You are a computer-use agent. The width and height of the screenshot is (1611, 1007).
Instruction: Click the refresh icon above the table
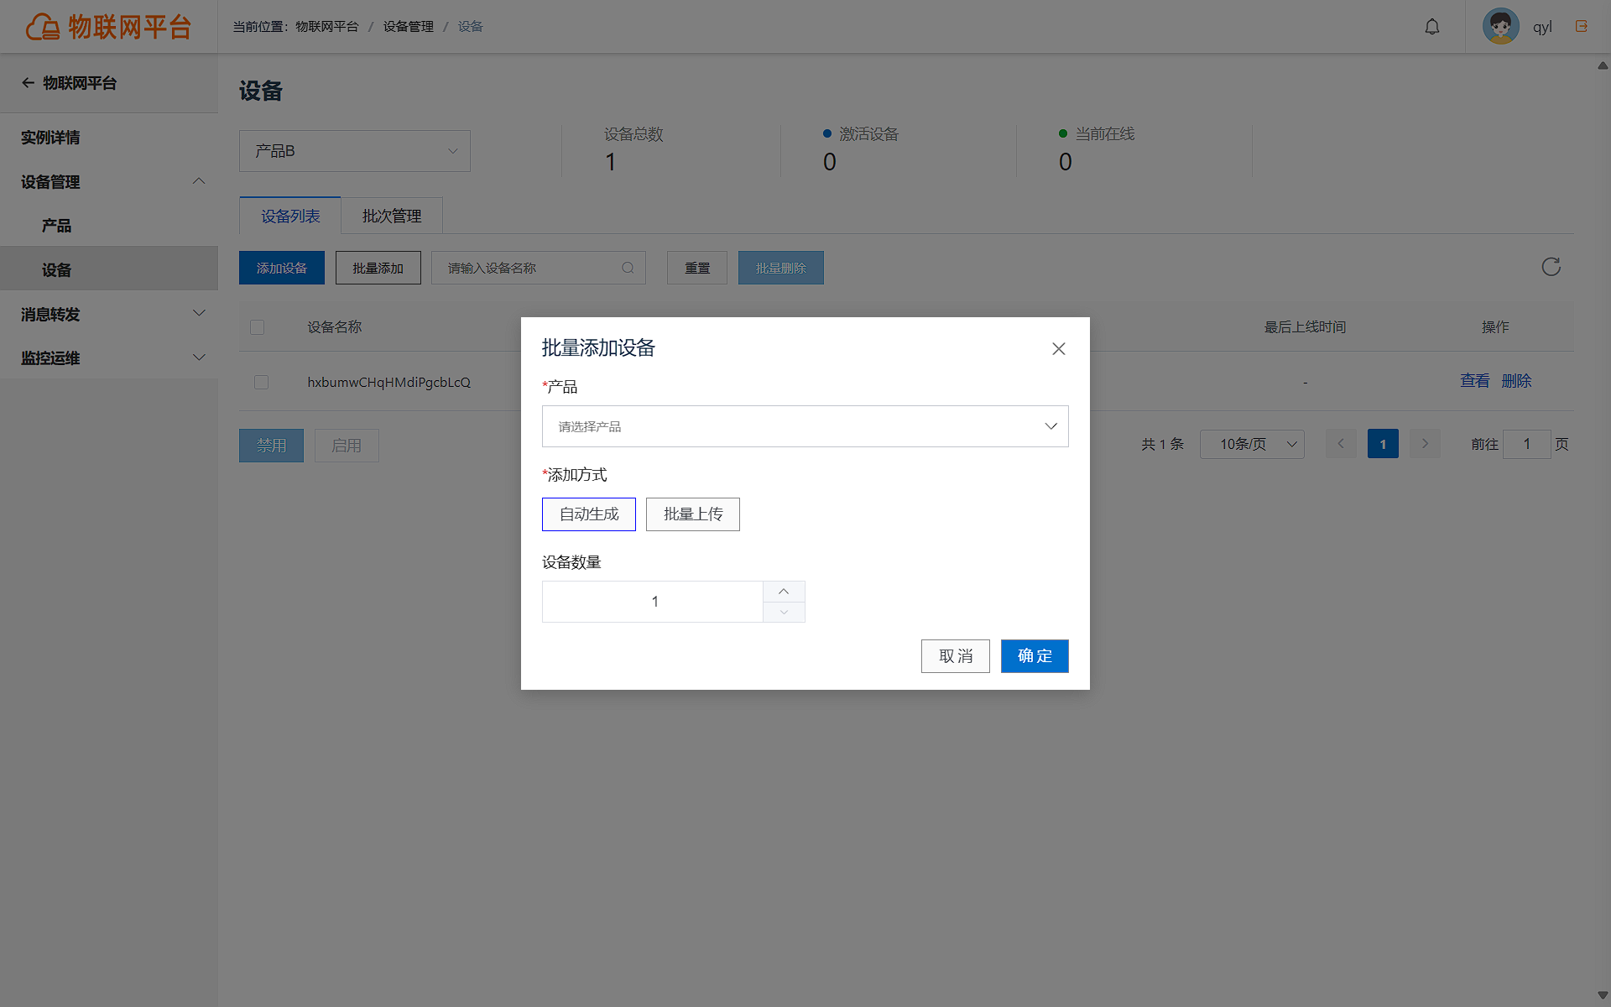click(x=1551, y=267)
